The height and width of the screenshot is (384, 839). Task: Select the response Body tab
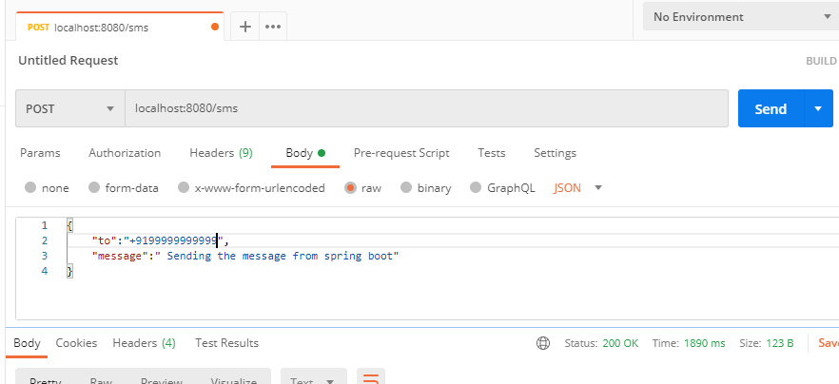[x=27, y=343]
